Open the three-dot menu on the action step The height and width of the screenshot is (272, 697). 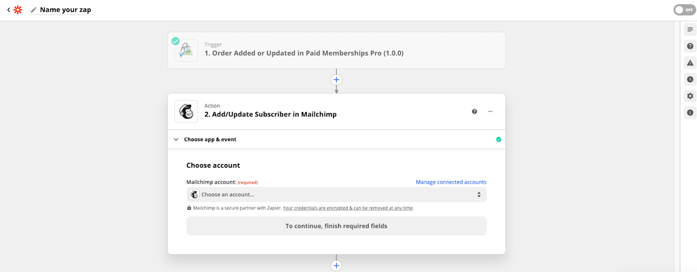pos(490,111)
